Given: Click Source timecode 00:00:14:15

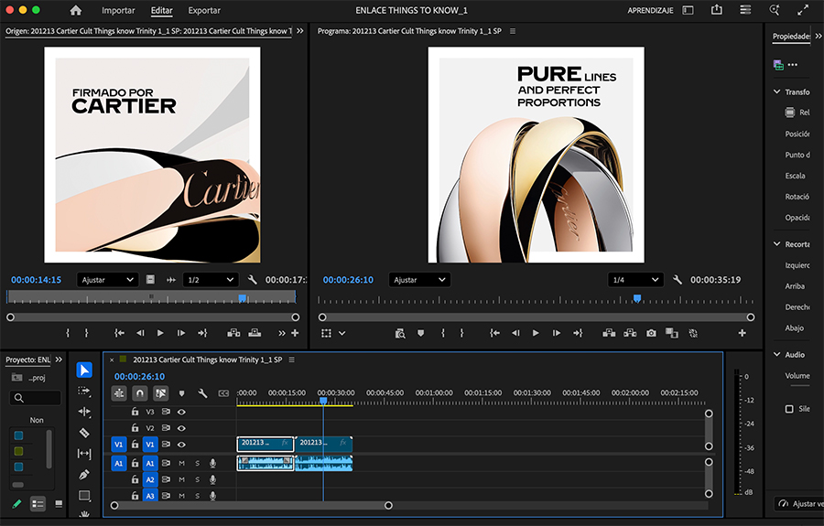Looking at the screenshot, I should coord(37,280).
